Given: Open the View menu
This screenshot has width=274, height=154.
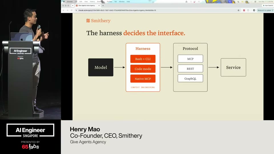Looking at the screenshot, I should (x=86, y=2).
